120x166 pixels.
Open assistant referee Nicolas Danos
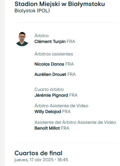click(x=49, y=64)
